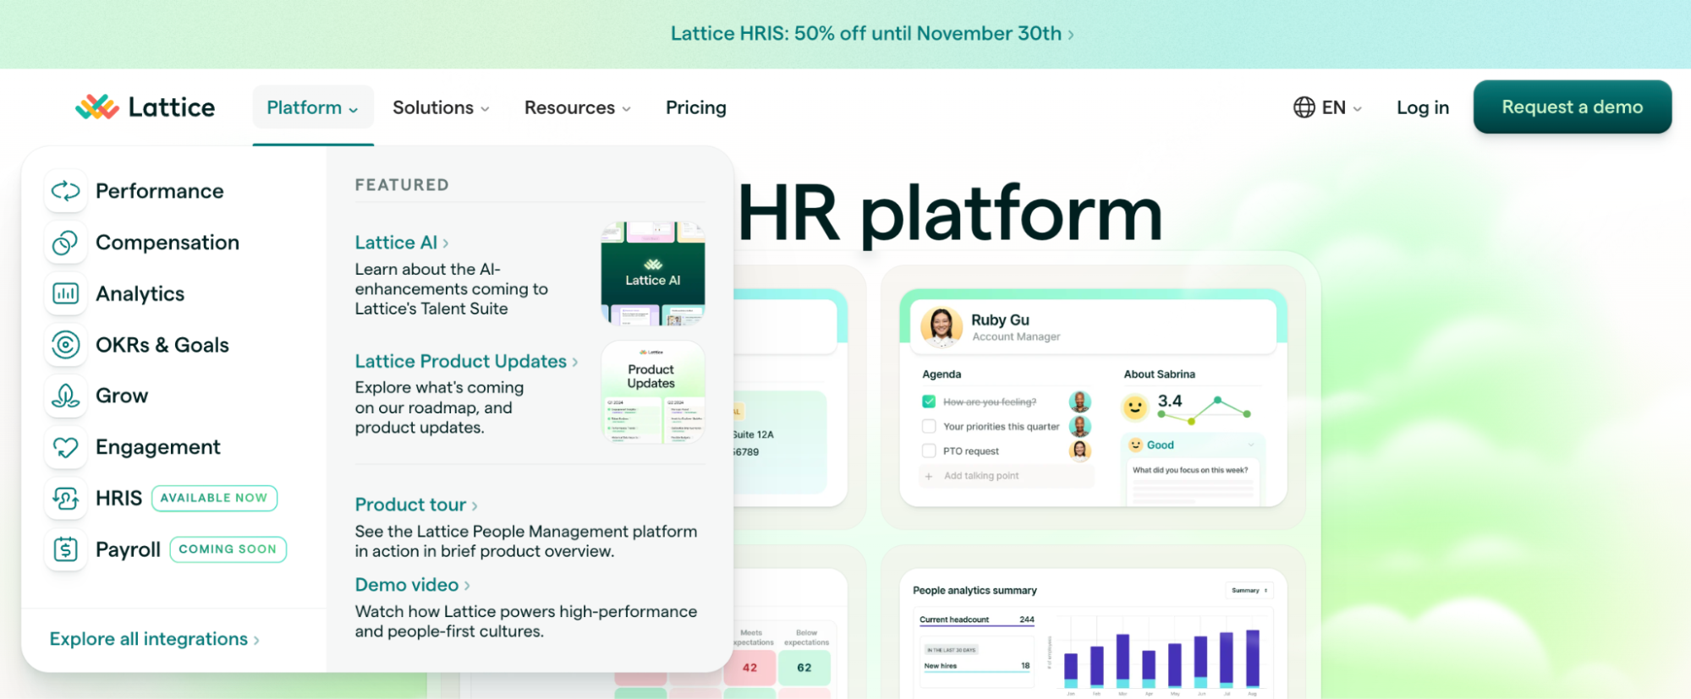Click the Log in link
1691x699 pixels.
coord(1423,107)
